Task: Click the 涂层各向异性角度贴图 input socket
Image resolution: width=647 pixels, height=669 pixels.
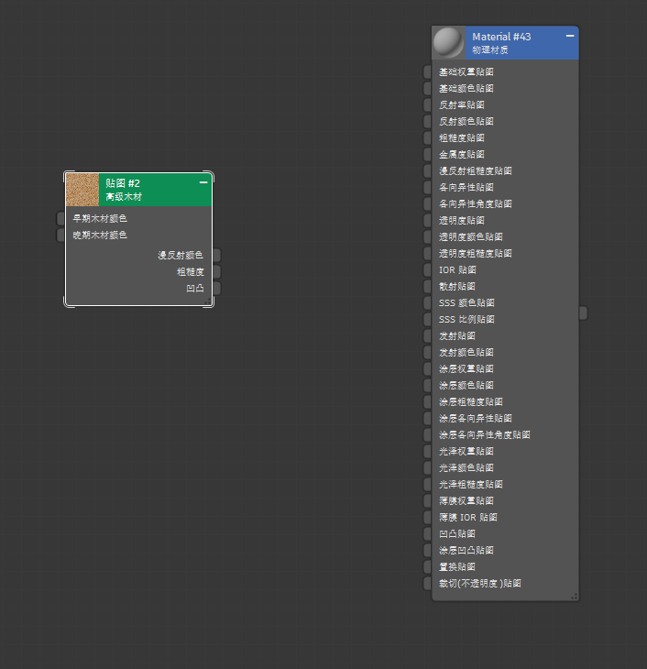Action: click(427, 434)
